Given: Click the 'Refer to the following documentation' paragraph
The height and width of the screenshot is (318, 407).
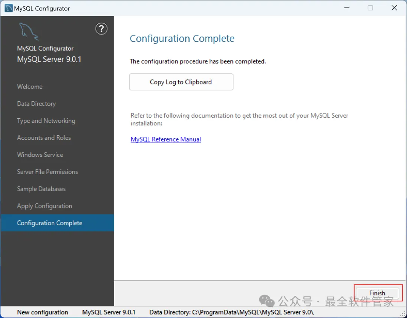Looking at the screenshot, I should click(239, 119).
